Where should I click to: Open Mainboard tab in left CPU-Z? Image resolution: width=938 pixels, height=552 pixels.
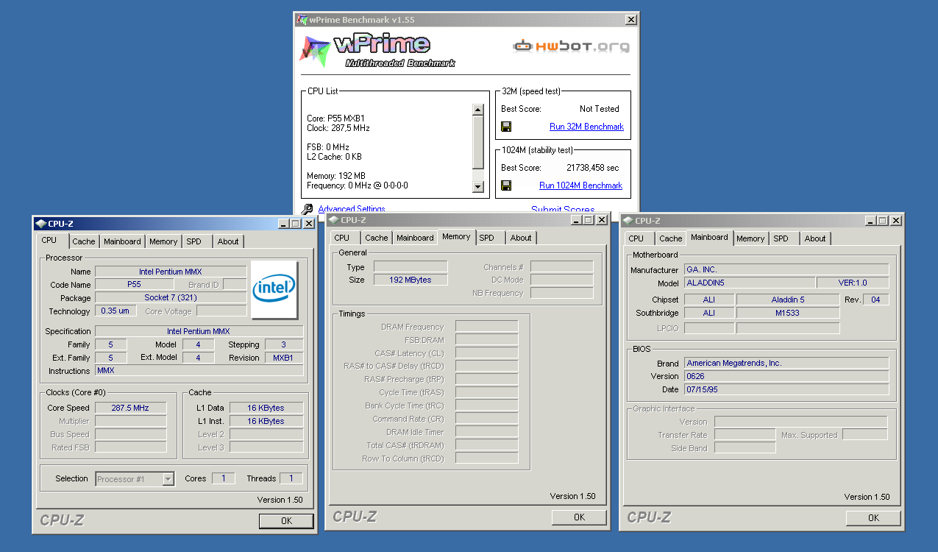pos(122,241)
